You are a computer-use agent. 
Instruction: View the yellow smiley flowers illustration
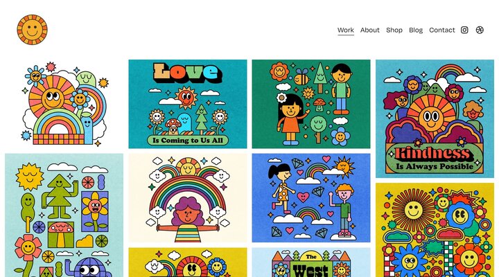pyautogui.click(x=435, y=230)
